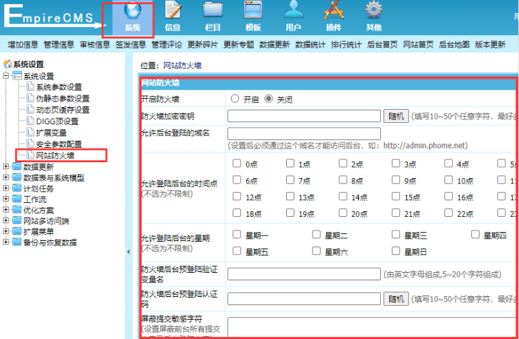Click the folder icon for 网站多访问端
This screenshot has width=519, height=339.
17,221
